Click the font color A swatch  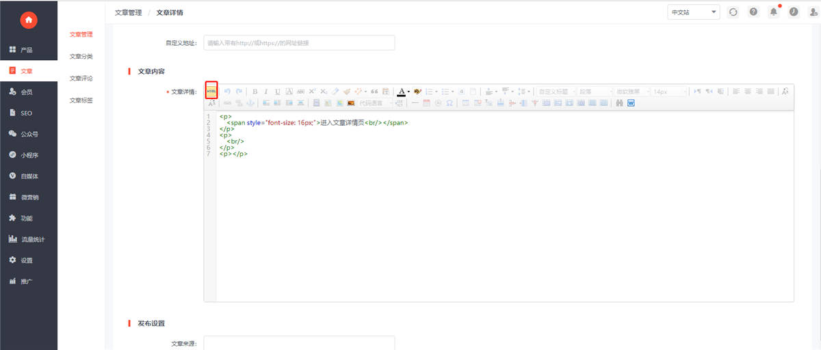(401, 91)
